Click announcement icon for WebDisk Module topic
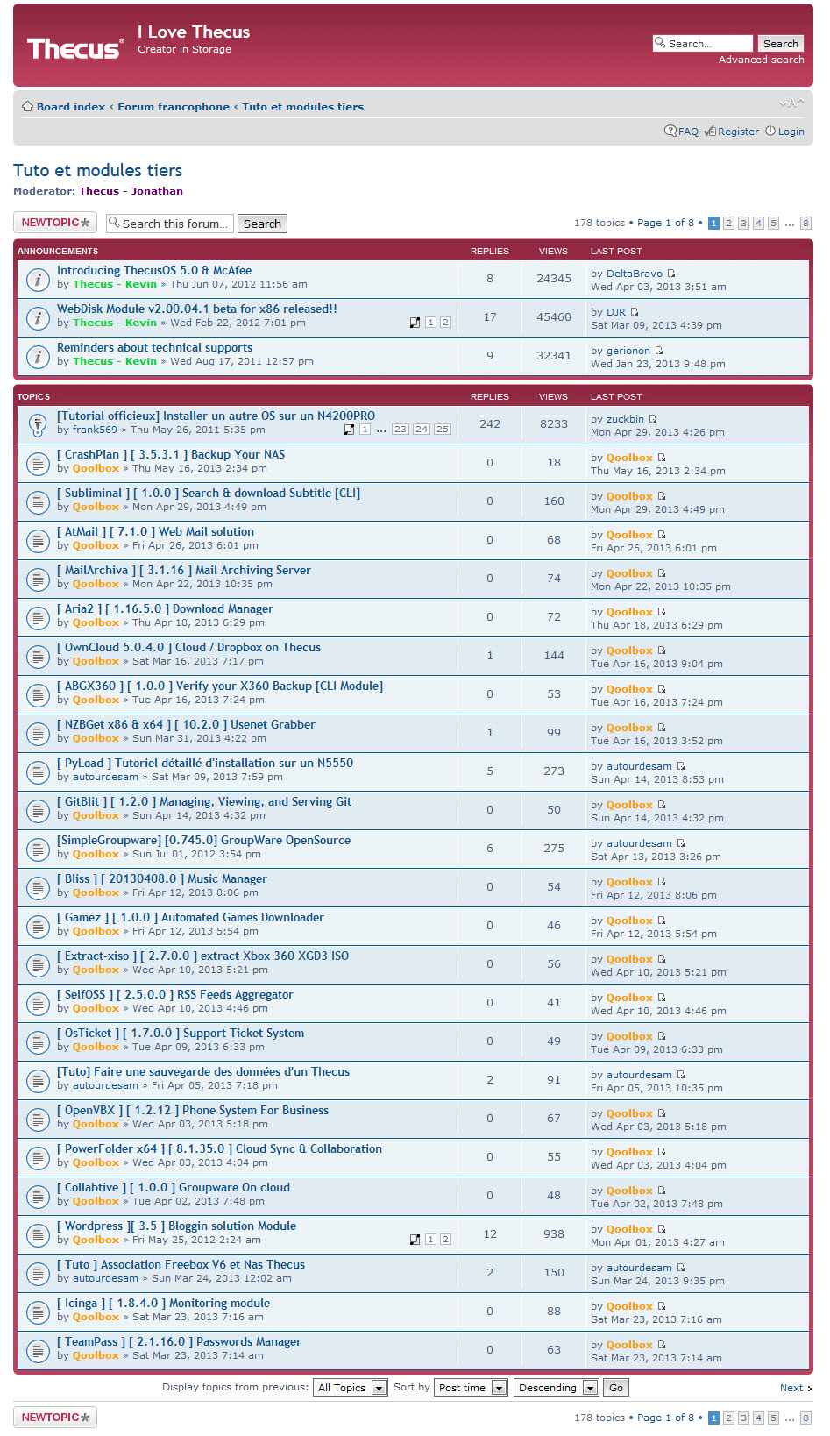 point(37,318)
